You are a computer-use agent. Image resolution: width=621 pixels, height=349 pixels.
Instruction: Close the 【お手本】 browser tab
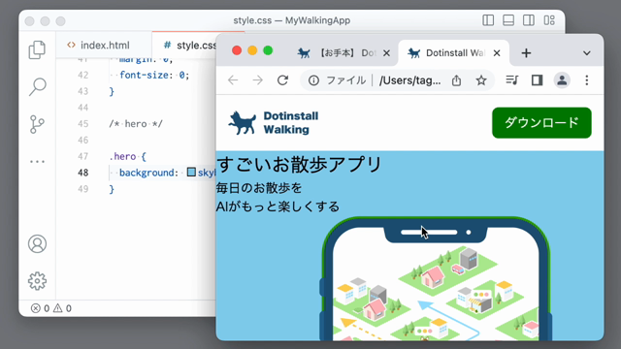(x=386, y=53)
